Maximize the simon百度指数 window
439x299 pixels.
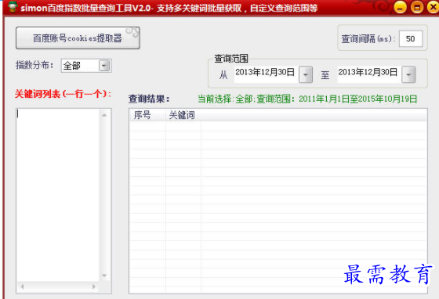[x=417, y=7]
